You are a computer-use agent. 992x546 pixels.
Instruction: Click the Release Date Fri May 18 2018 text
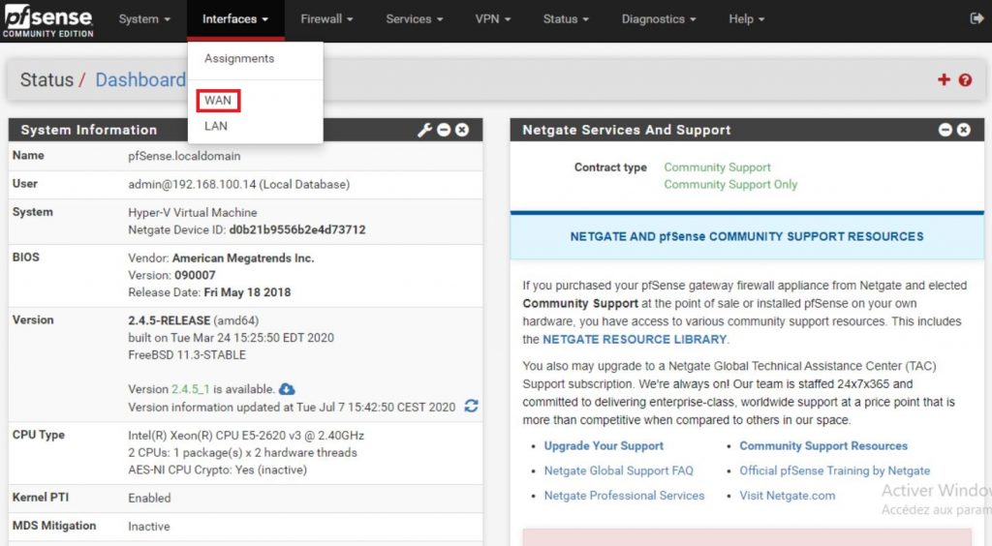[x=209, y=292]
